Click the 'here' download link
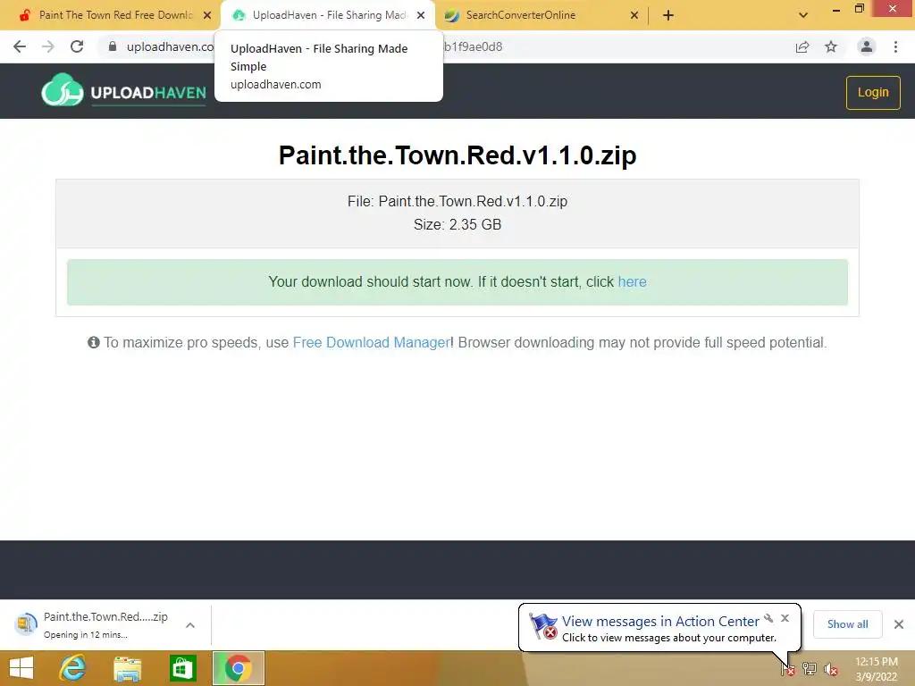This screenshot has width=915, height=686. pyautogui.click(x=632, y=281)
